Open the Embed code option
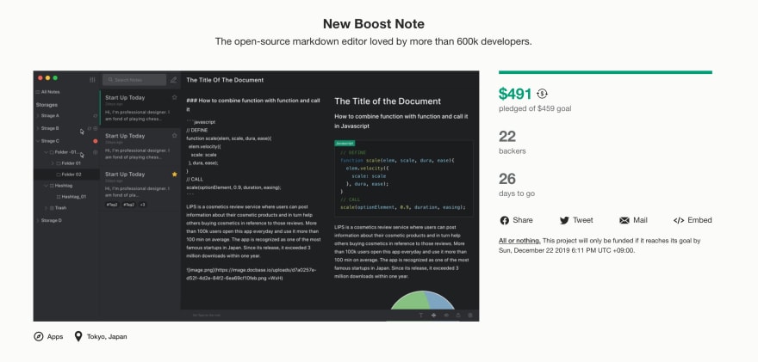Image resolution: width=758 pixels, height=362 pixels. pos(693,220)
